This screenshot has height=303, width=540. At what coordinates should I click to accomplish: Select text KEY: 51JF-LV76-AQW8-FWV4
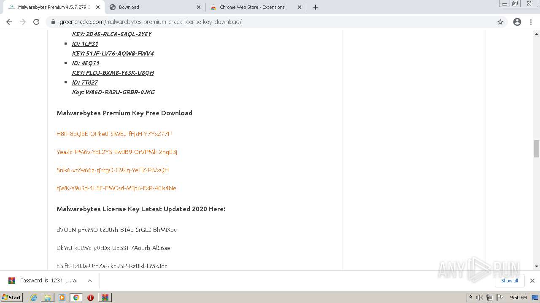click(x=113, y=53)
